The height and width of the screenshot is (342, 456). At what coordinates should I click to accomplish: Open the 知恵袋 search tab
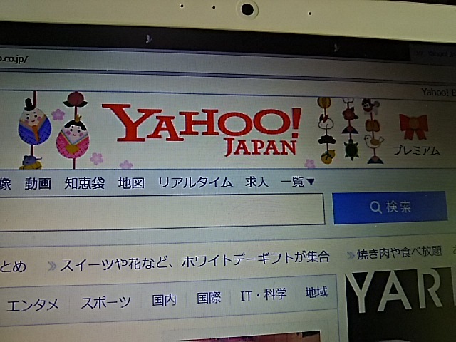tap(85, 183)
